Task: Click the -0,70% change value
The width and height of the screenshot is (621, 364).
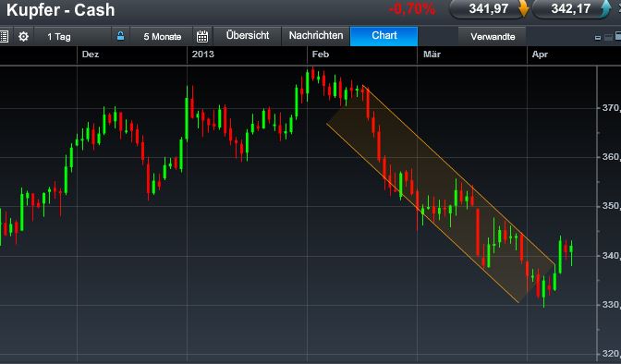Action: coord(411,8)
